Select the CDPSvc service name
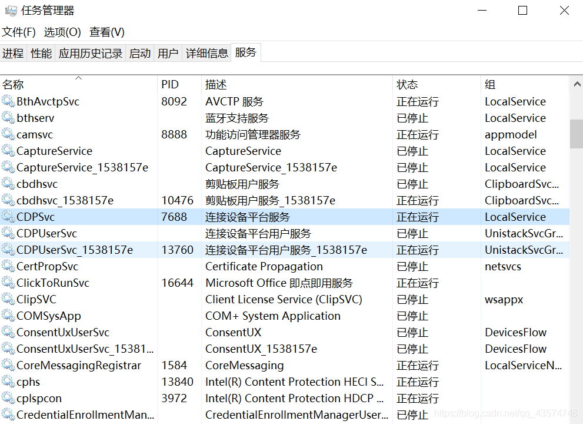The image size is (583, 424). click(x=36, y=217)
